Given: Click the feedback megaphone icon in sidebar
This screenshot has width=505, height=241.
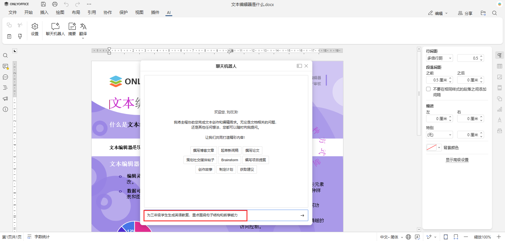Looking at the screenshot, I should 5,98.
